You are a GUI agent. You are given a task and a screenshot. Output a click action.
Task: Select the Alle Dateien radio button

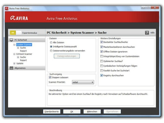click(51, 43)
